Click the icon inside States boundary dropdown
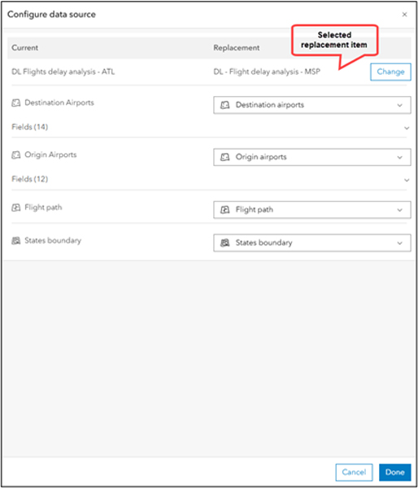The image size is (418, 488). (x=225, y=242)
